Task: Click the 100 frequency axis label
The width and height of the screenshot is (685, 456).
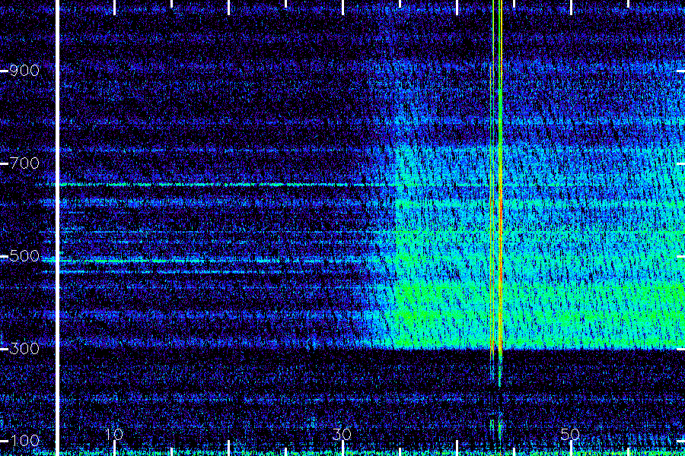Action: [24, 440]
